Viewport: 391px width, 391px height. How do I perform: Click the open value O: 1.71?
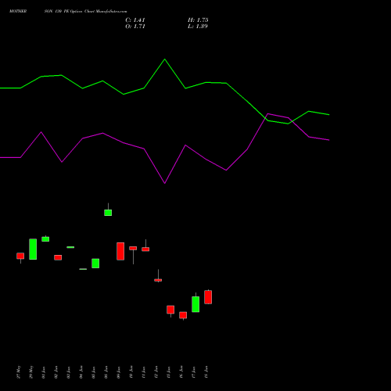135,27
